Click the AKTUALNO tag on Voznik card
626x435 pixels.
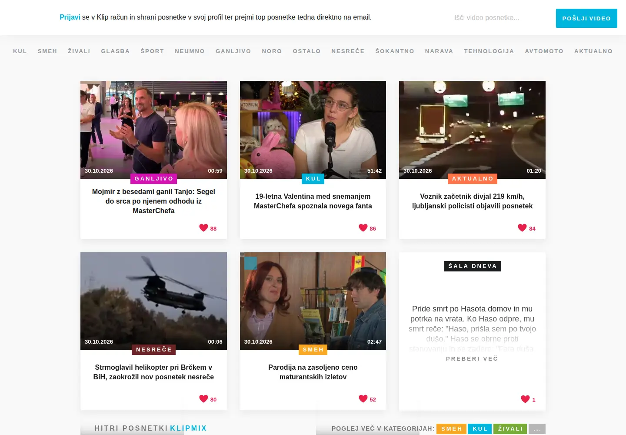click(473, 179)
